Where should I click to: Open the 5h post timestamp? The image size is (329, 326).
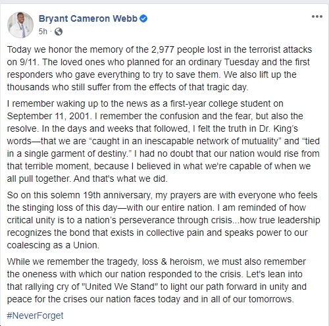pos(43,32)
